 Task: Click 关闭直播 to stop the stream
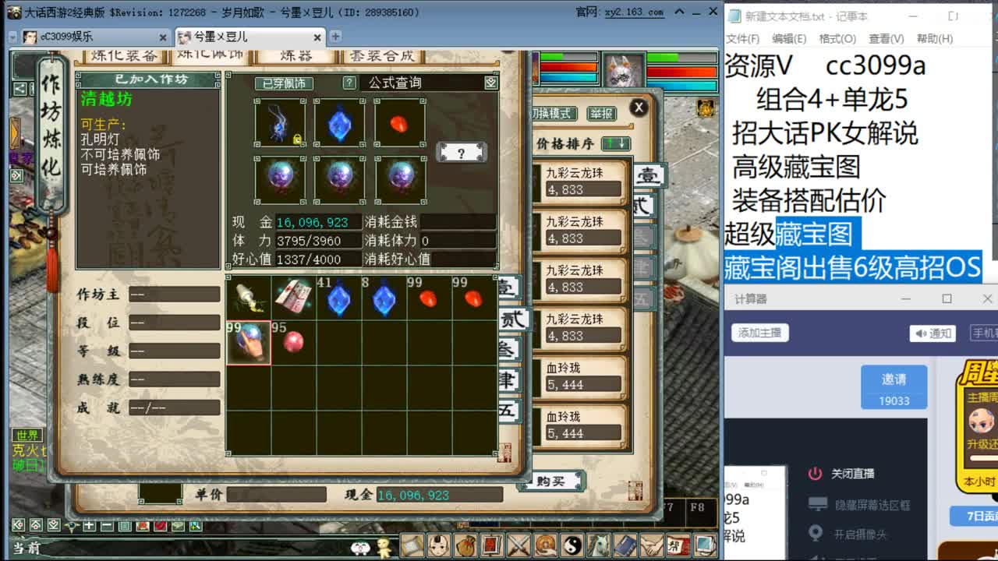click(x=842, y=474)
